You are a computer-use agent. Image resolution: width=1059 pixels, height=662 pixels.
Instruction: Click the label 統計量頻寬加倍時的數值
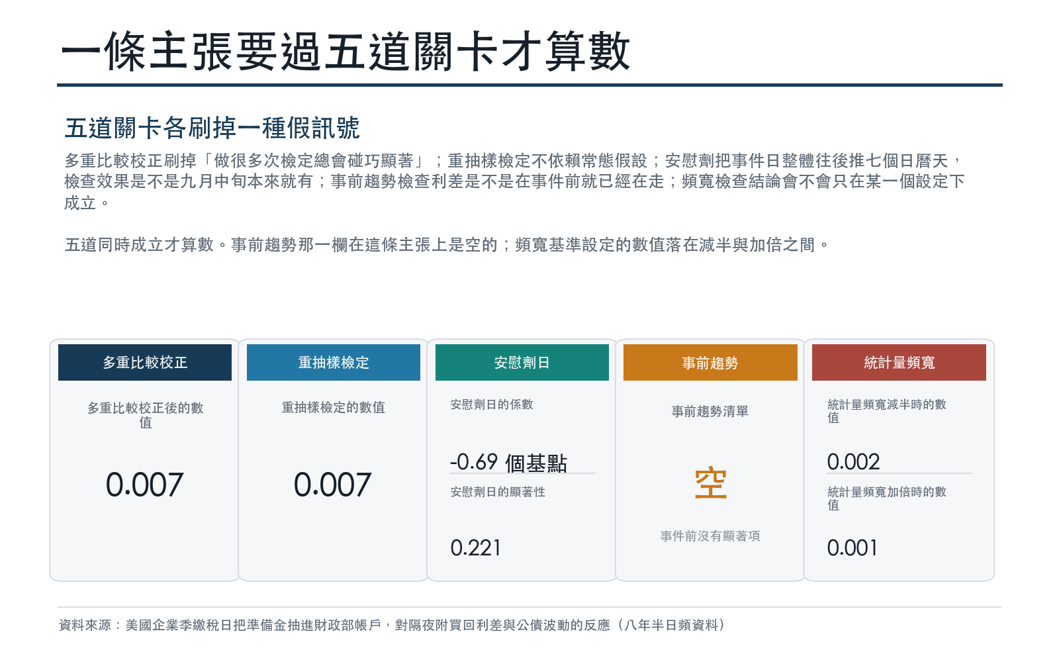point(887,498)
